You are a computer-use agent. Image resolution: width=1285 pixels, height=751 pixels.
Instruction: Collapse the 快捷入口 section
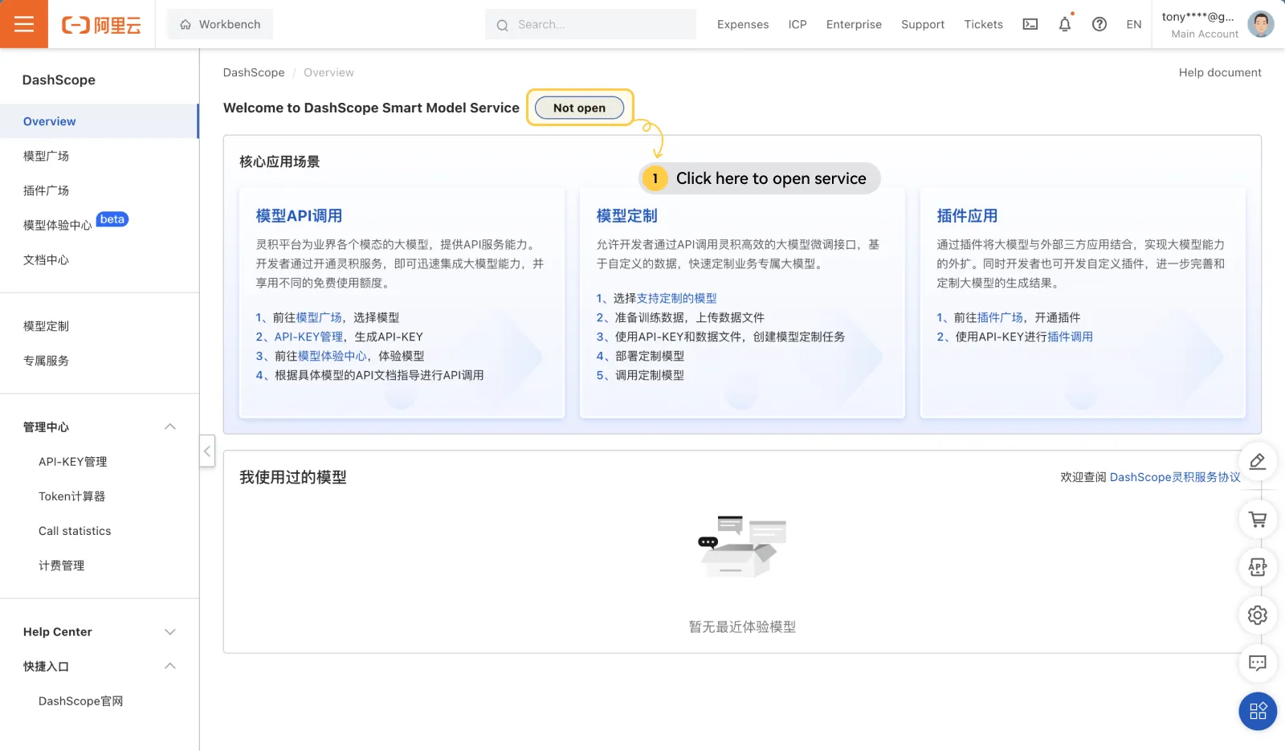point(170,666)
